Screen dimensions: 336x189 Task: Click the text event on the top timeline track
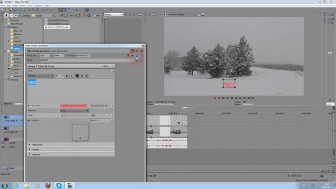tap(167, 120)
